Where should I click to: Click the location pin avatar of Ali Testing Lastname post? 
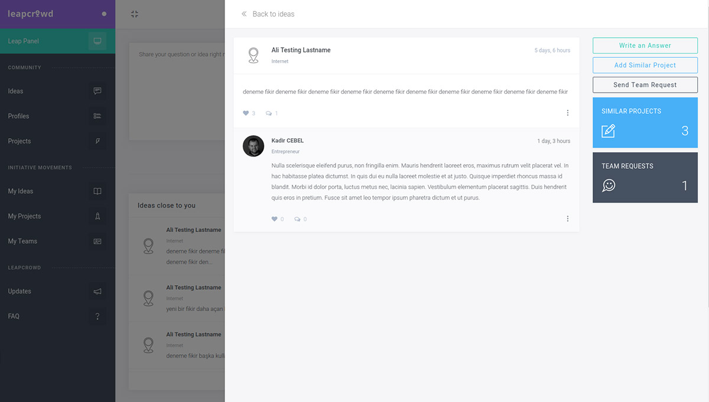coord(253,55)
